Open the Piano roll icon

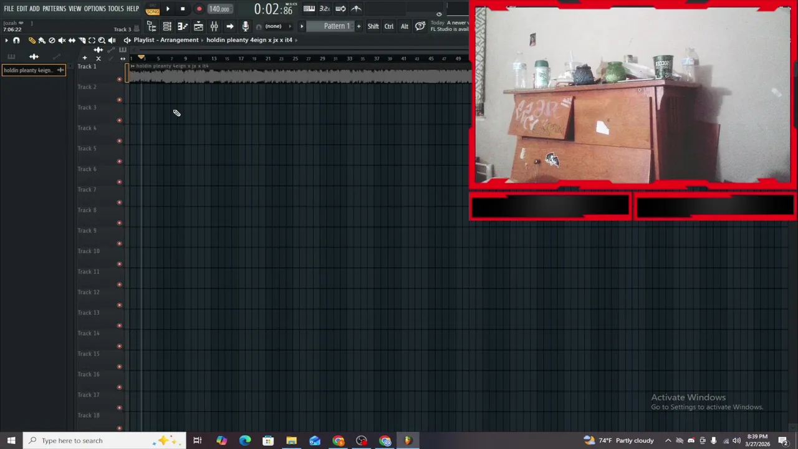183,26
